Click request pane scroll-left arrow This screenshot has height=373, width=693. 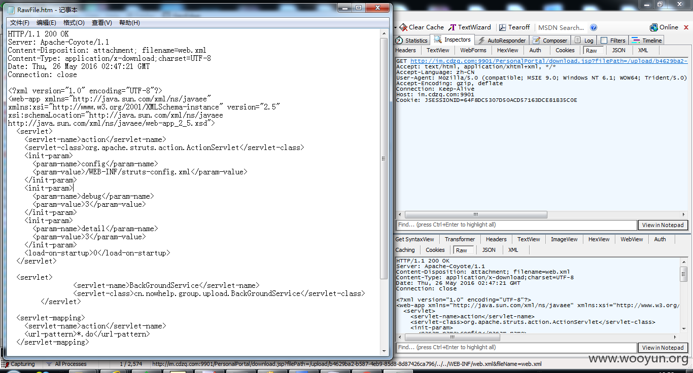click(399, 214)
